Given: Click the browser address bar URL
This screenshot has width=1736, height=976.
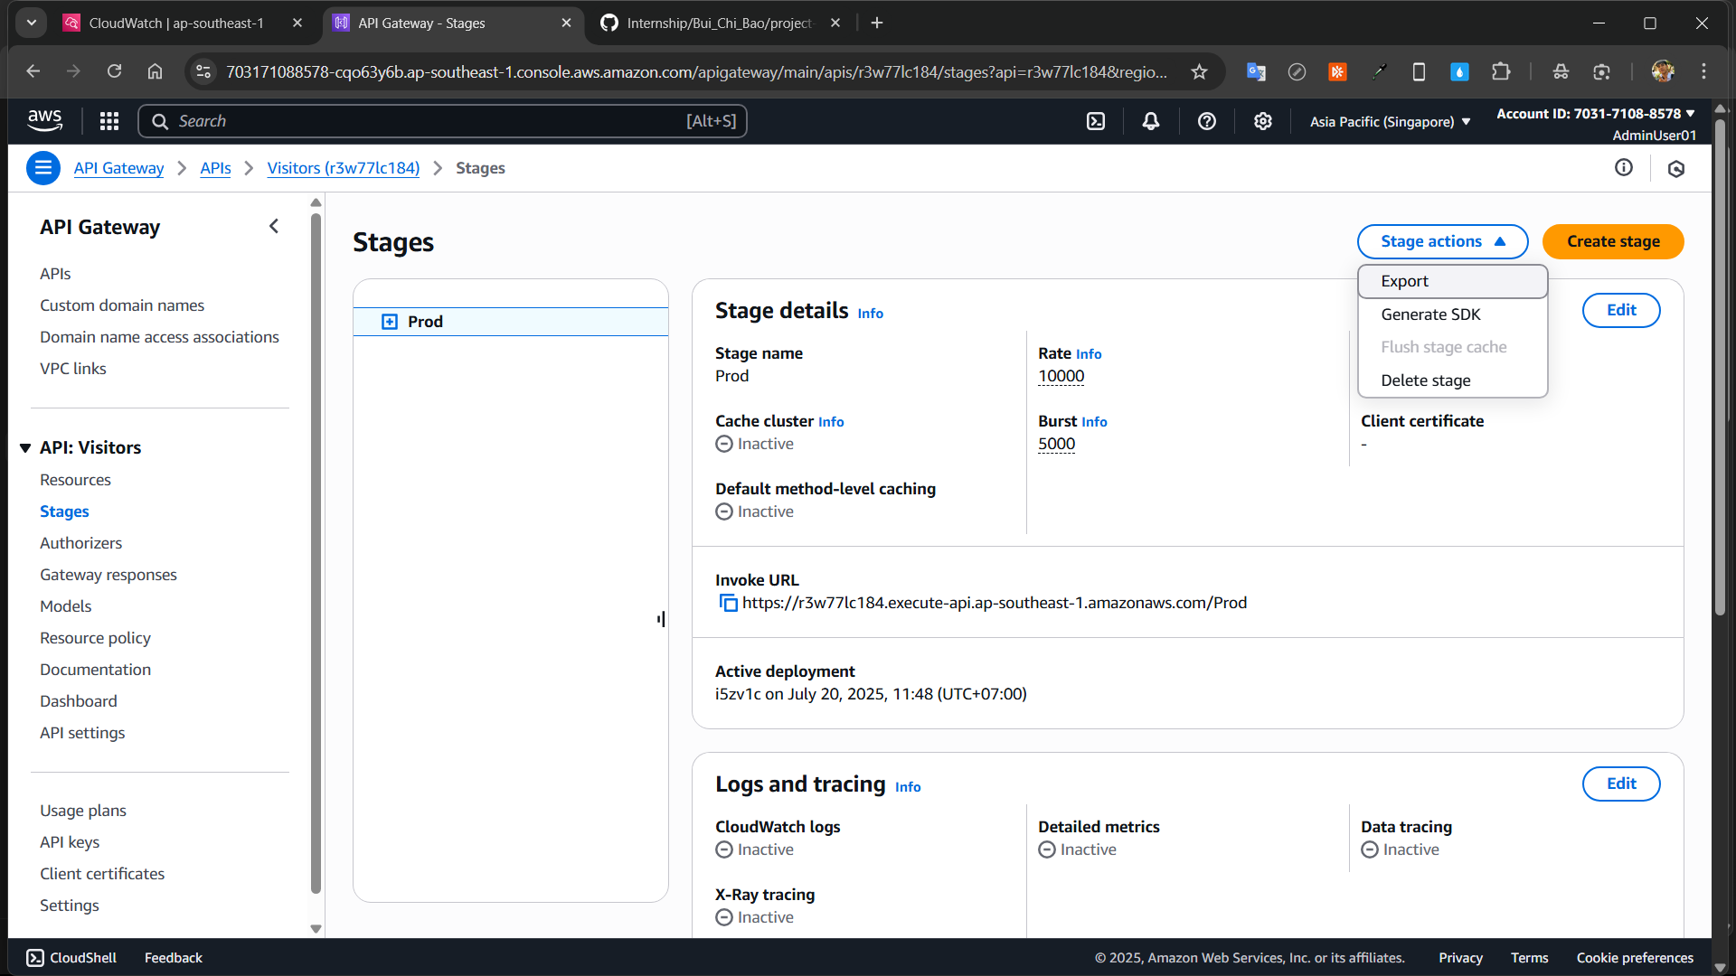Looking at the screenshot, I should 696,71.
